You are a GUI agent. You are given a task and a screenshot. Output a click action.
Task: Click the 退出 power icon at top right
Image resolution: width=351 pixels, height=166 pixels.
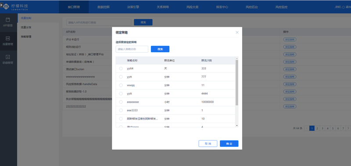(x=343, y=7)
